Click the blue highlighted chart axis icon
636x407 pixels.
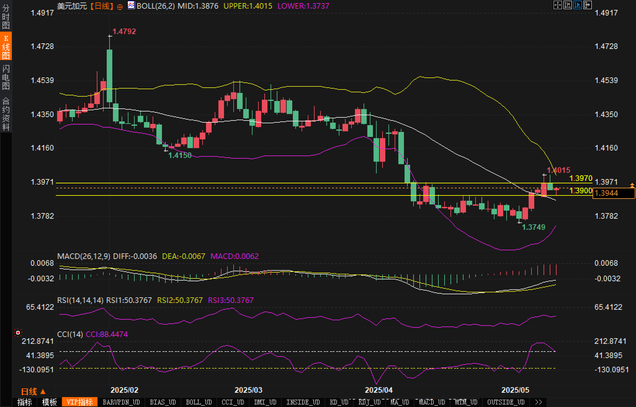(x=577, y=5)
